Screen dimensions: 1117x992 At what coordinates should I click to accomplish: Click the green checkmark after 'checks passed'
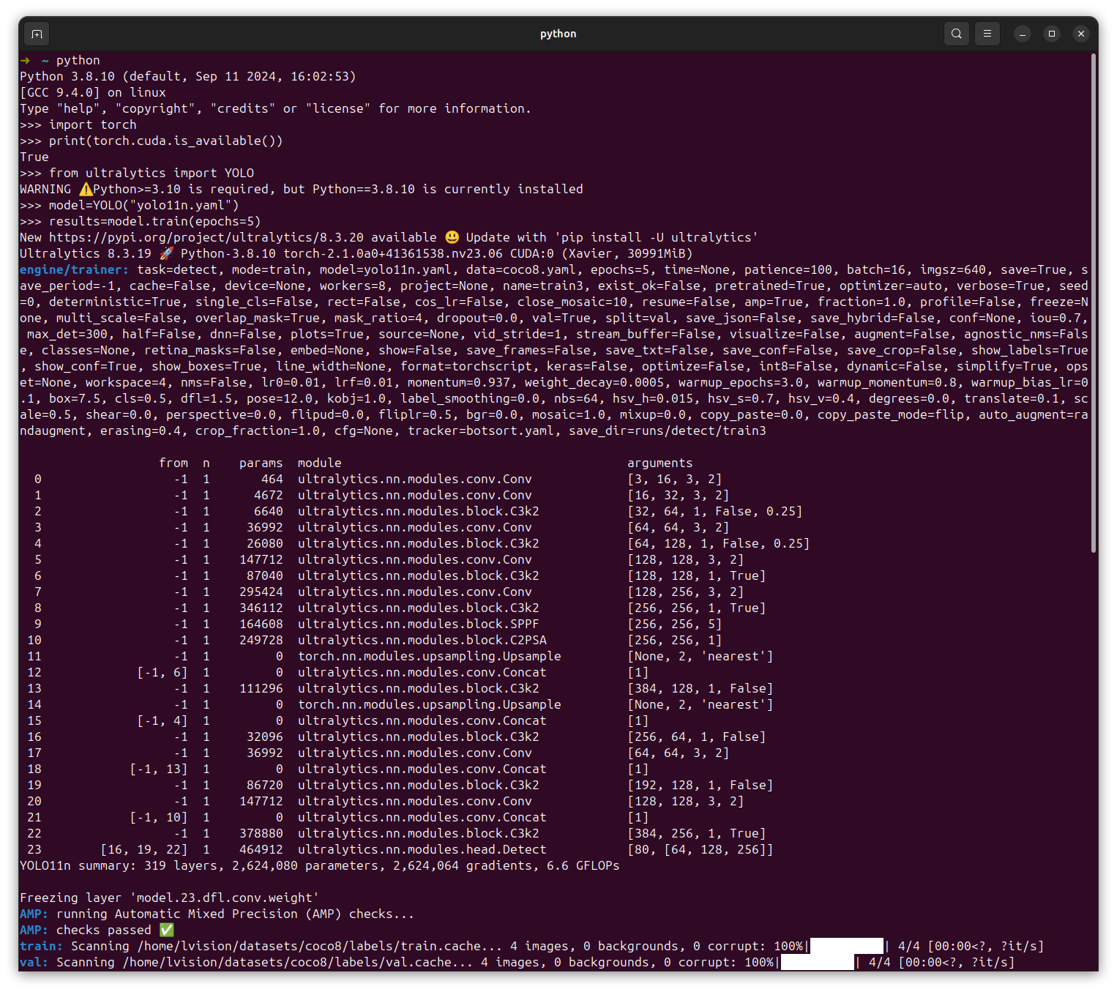tap(166, 930)
